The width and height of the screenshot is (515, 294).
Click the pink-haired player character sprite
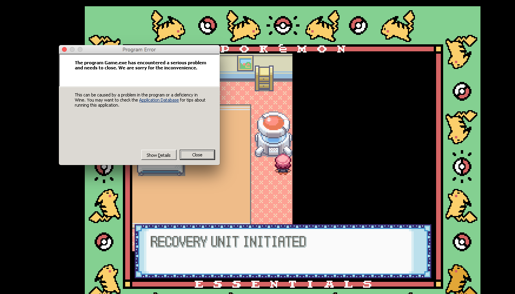pos(283,163)
